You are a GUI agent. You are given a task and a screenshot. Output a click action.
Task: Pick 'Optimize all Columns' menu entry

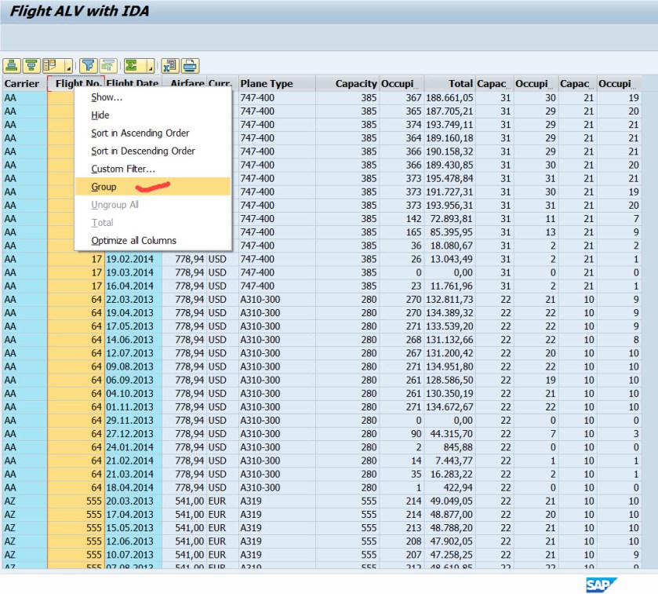133,240
